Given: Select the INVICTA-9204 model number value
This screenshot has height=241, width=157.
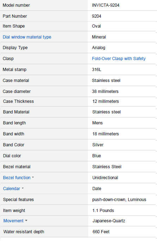Looking at the screenshot, I should pos(106,5).
